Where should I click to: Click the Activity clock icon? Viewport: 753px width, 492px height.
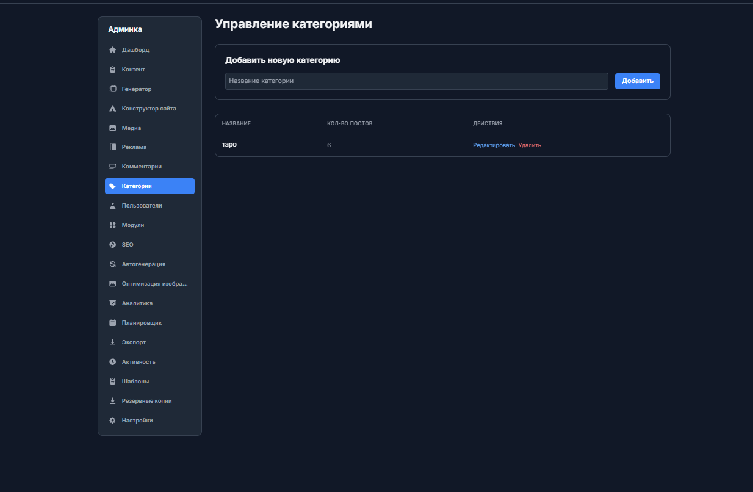pyautogui.click(x=112, y=362)
